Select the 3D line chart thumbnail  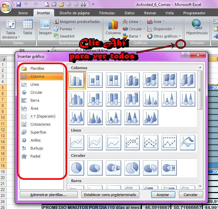pos(188,143)
